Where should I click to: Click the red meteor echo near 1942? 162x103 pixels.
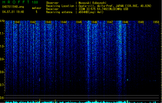tap(40, 80)
